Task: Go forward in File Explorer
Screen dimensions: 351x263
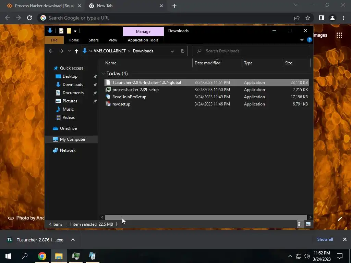Action: click(61, 51)
